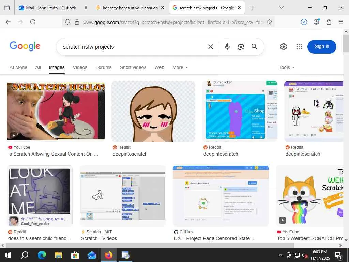Open 'Top 5 Weirdest SCRATCH' YouTube link
Image resolution: width=349 pixels, height=262 pixels.
pyautogui.click(x=310, y=238)
